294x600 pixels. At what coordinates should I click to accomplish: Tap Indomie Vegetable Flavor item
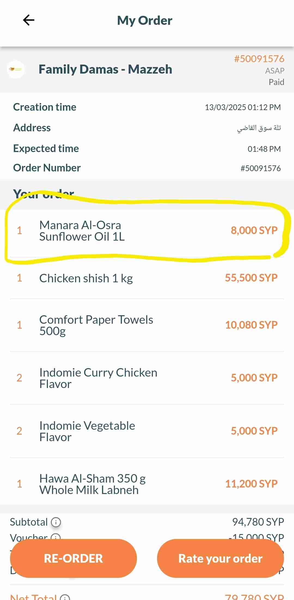click(87, 431)
